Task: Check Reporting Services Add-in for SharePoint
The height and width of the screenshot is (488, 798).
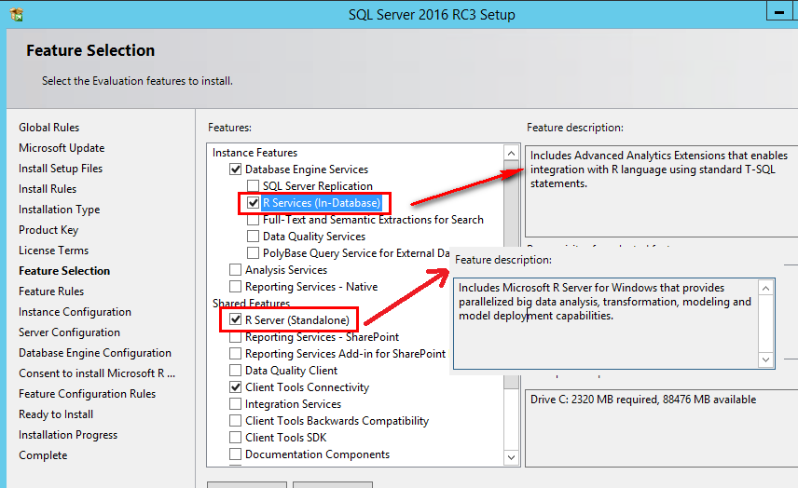Action: (235, 354)
